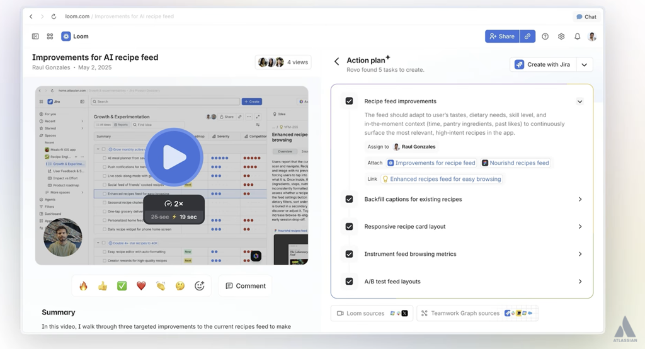
Task: Expand A/B test feed layouts
Action: coord(580,282)
